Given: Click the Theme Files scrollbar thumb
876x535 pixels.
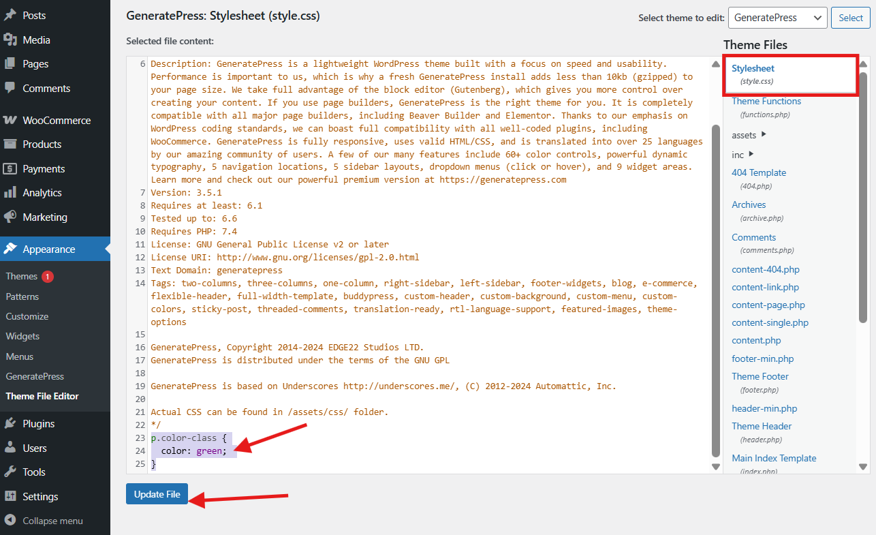Looking at the screenshot, I should click(863, 197).
